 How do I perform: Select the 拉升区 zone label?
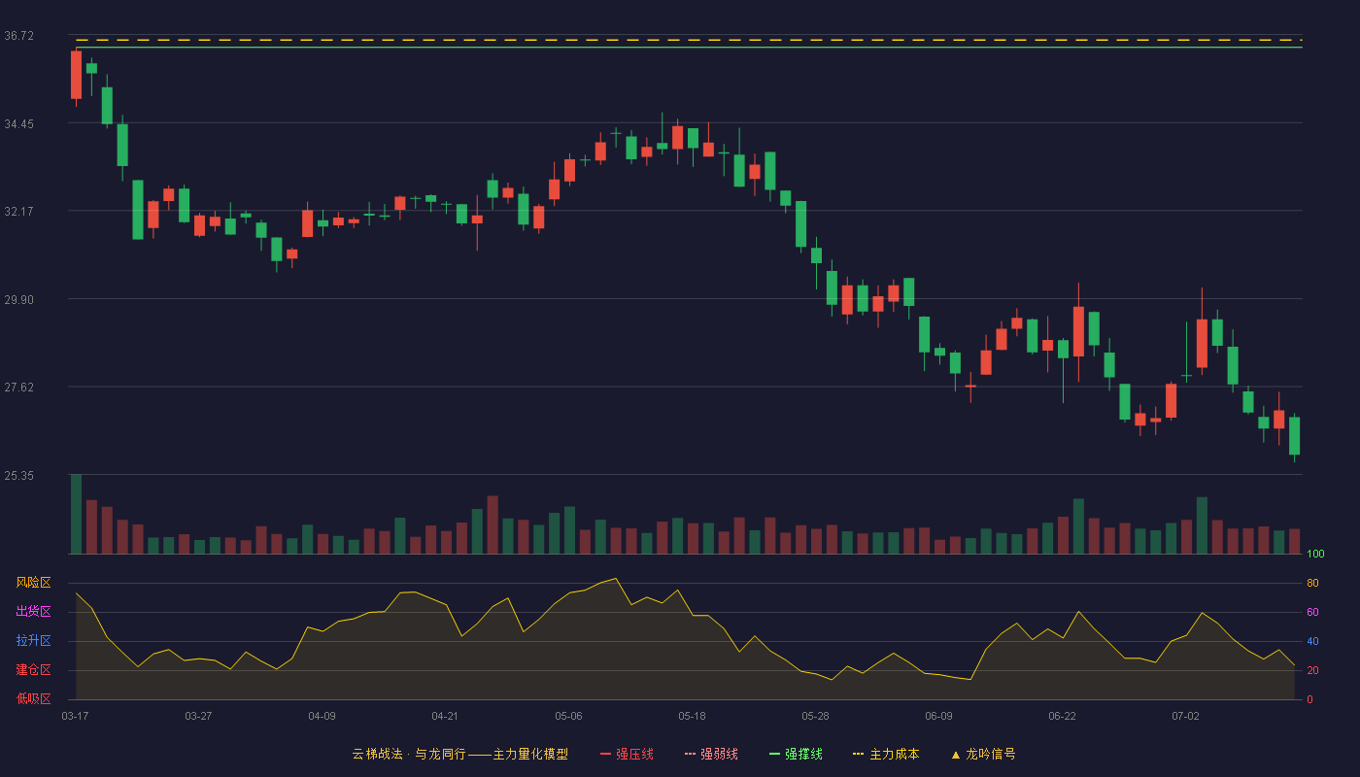[x=33, y=641]
